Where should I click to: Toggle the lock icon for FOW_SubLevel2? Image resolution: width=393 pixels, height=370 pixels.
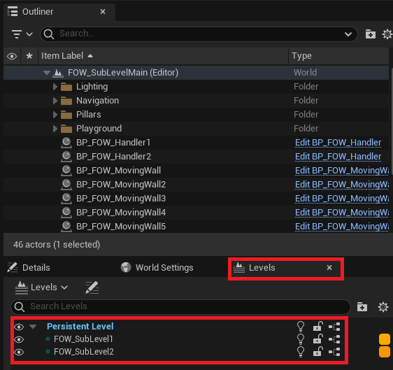pos(317,351)
